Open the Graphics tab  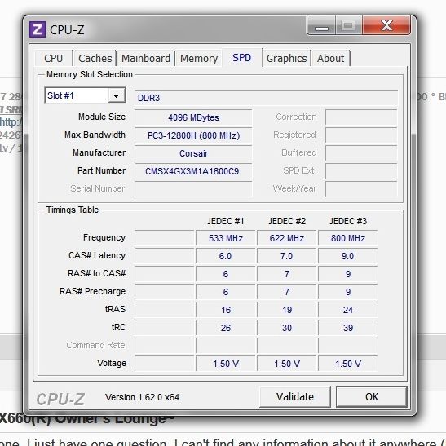287,59
